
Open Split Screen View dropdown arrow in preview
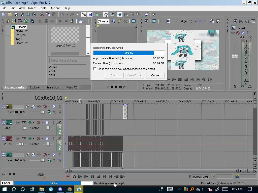[x=173, y=21]
